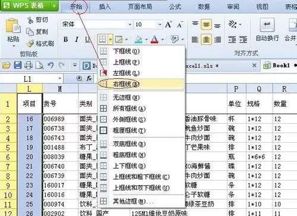This screenshot has height=216, width=297.
Task: Click the borders icon in the ribbon
Action: pos(102,39)
